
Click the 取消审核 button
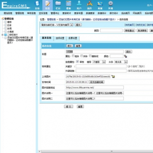(x=142, y=30)
